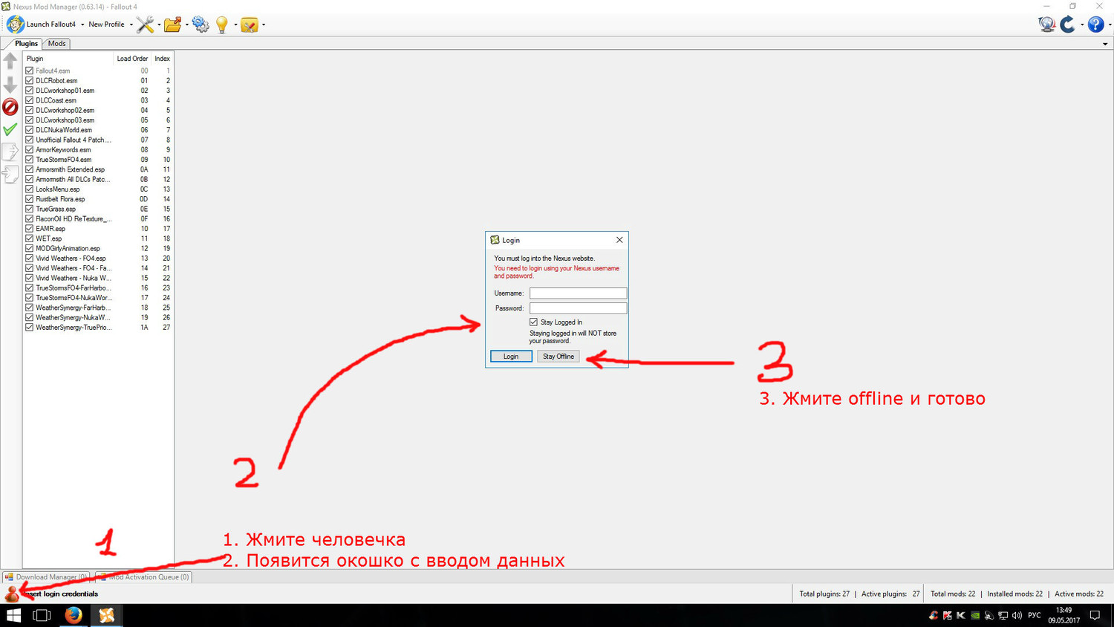
Task: Open the blue question mark help icon
Action: coord(1095,25)
